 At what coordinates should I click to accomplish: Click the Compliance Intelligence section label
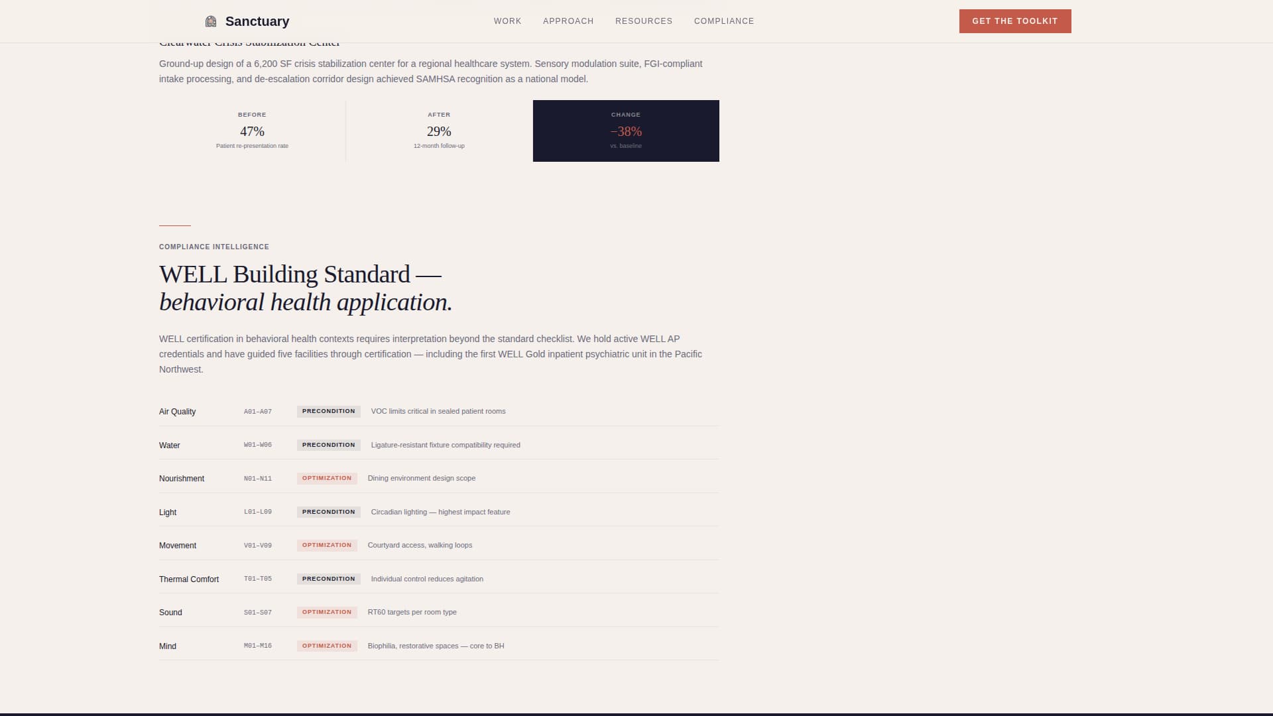[214, 247]
